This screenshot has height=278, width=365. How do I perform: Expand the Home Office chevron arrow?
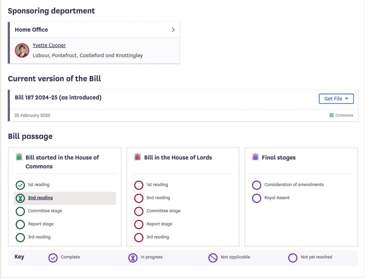pos(173,30)
